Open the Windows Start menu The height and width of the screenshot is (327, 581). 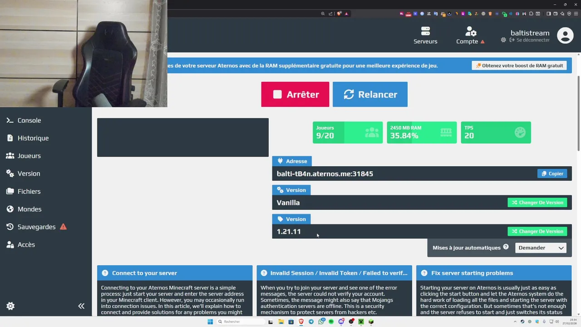pos(210,322)
